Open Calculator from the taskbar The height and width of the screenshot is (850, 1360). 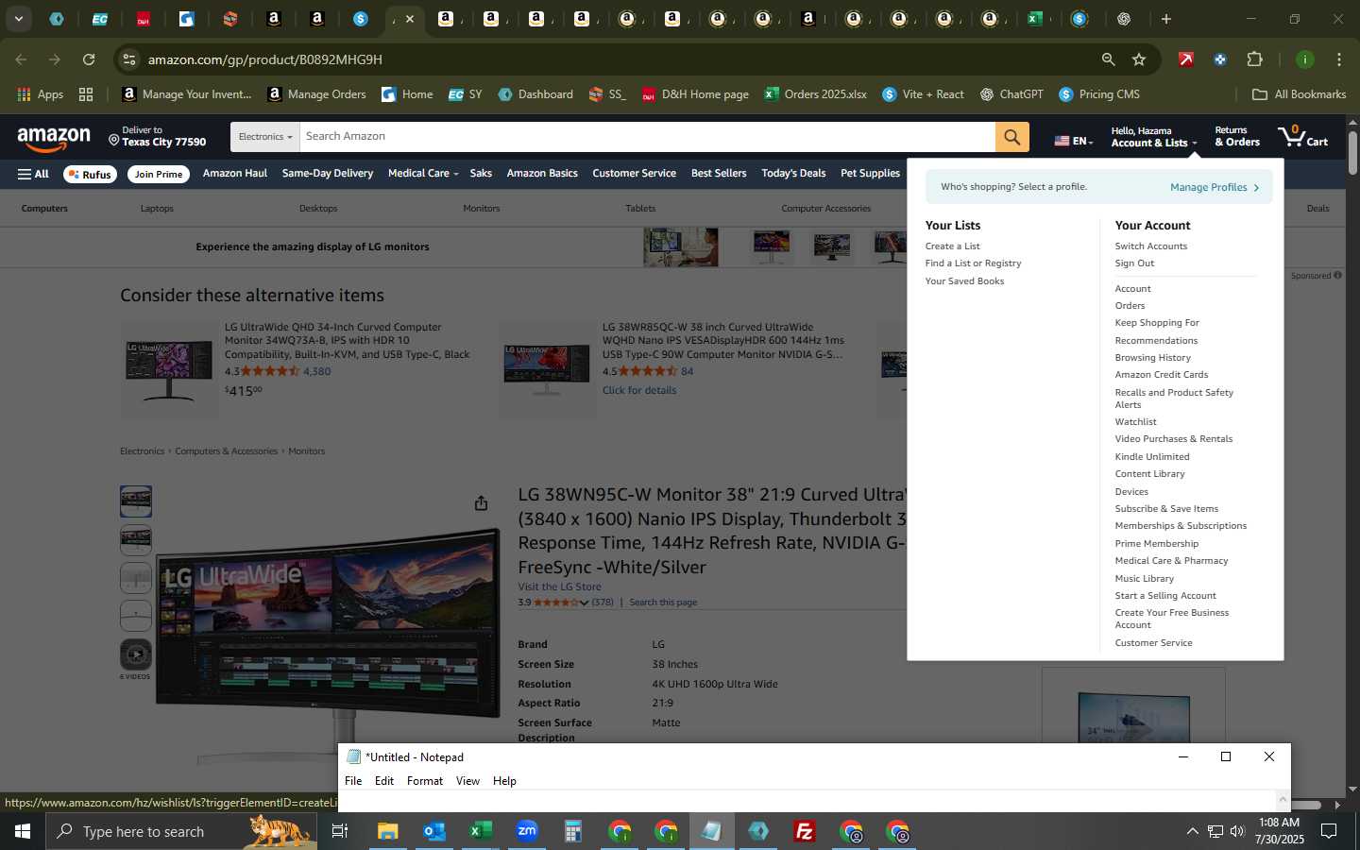(573, 831)
